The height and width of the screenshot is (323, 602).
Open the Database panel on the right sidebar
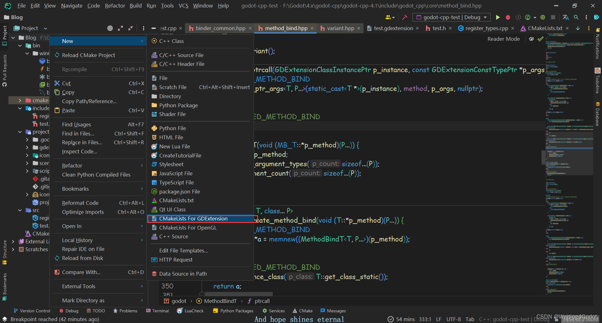point(597,114)
